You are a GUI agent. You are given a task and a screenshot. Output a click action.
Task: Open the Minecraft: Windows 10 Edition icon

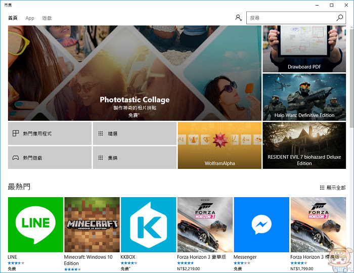tap(92, 224)
